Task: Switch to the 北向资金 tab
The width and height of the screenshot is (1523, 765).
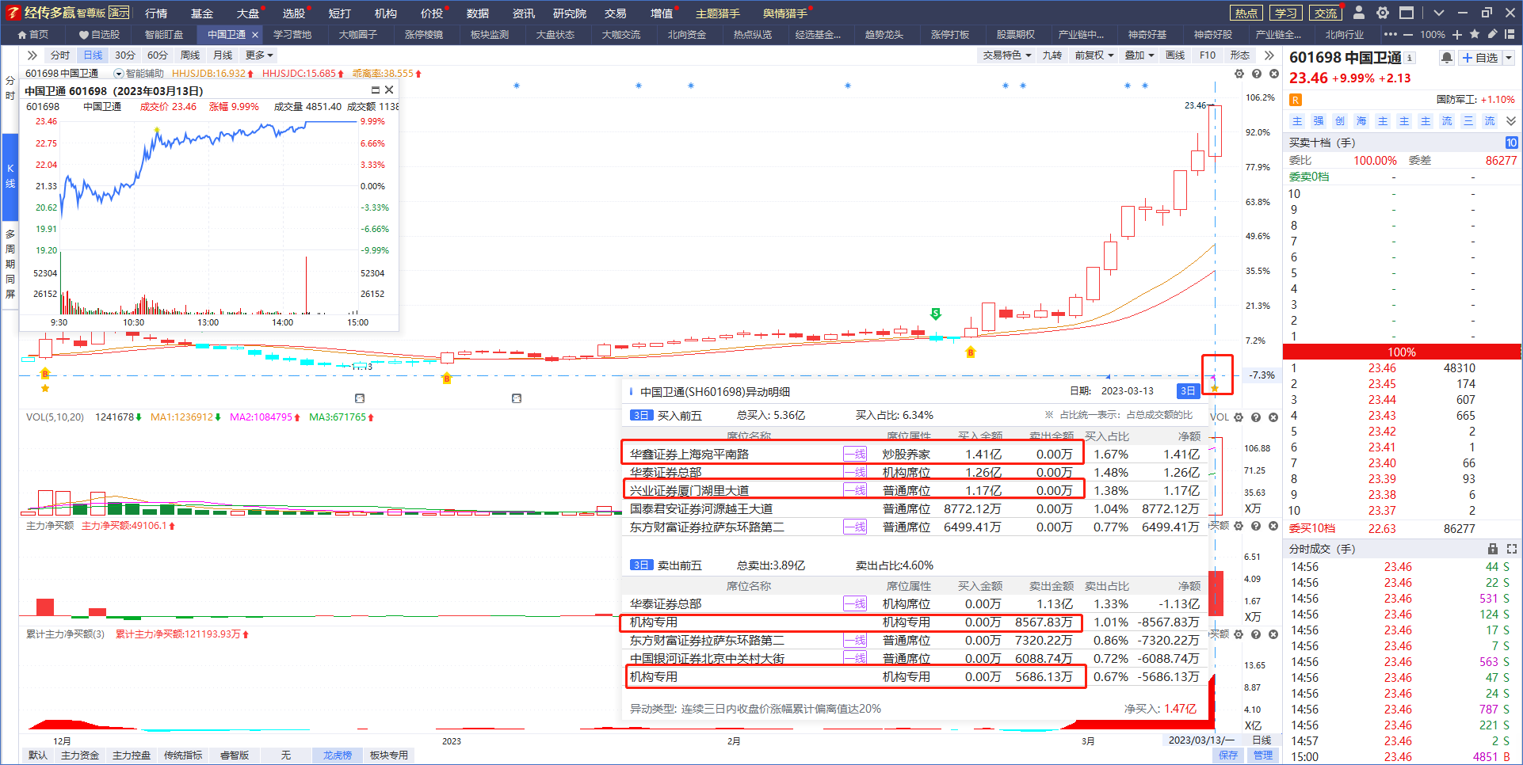Action: (686, 35)
